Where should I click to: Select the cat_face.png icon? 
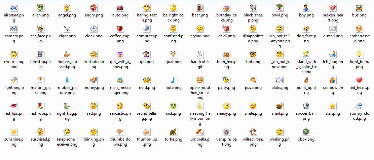(40, 29)
